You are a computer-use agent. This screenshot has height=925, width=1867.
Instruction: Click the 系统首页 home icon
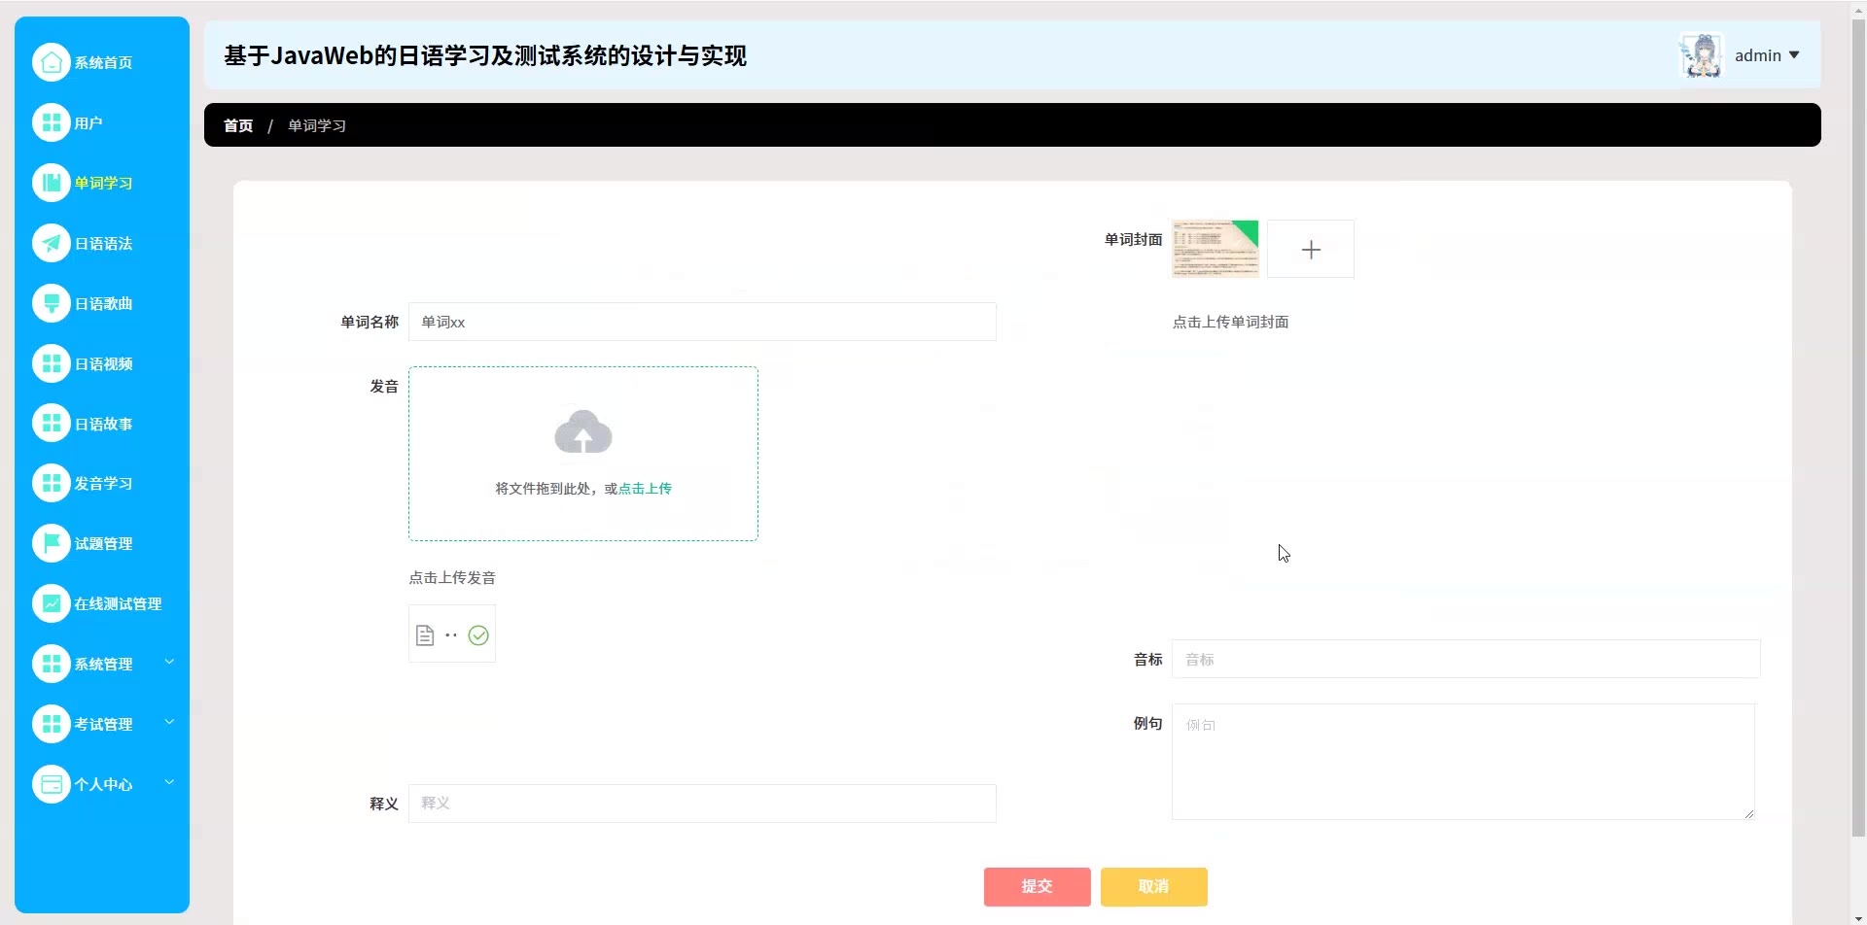52,62
